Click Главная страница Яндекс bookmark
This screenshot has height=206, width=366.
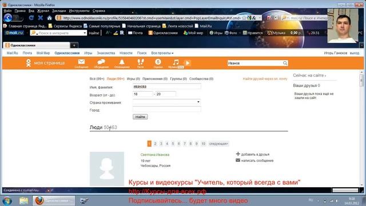pos(25,26)
